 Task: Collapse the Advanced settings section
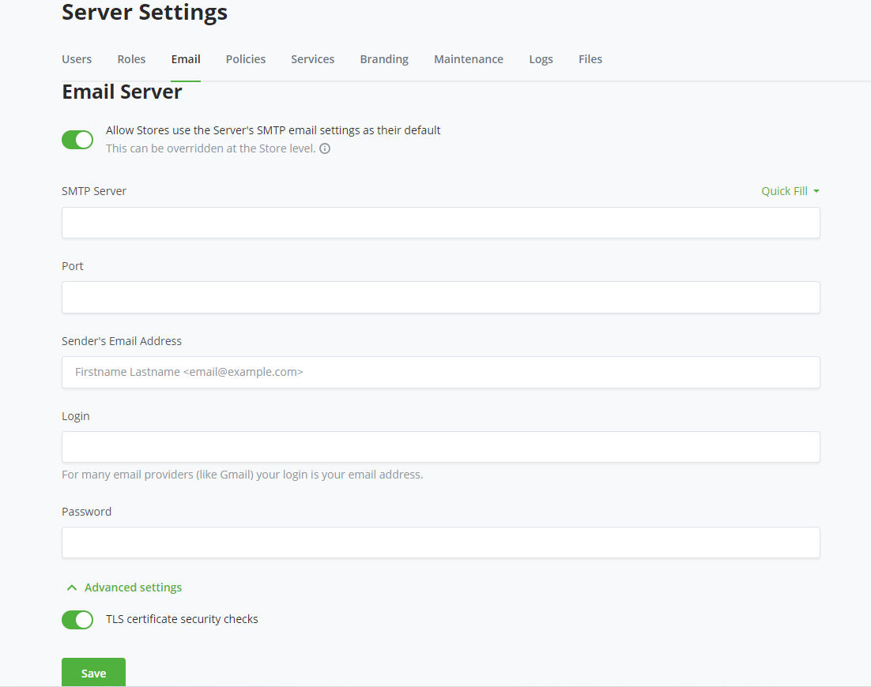point(125,588)
